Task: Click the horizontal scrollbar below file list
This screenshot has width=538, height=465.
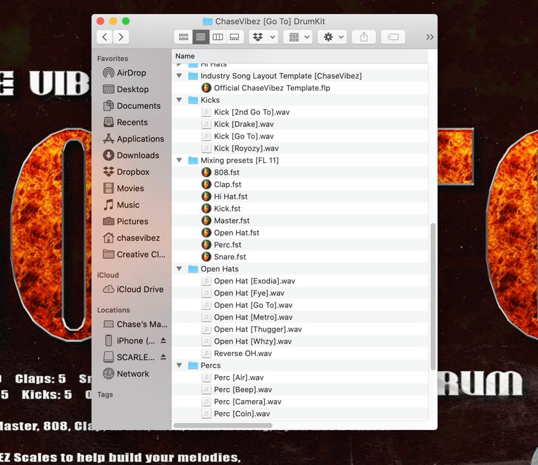Action: tap(223, 426)
